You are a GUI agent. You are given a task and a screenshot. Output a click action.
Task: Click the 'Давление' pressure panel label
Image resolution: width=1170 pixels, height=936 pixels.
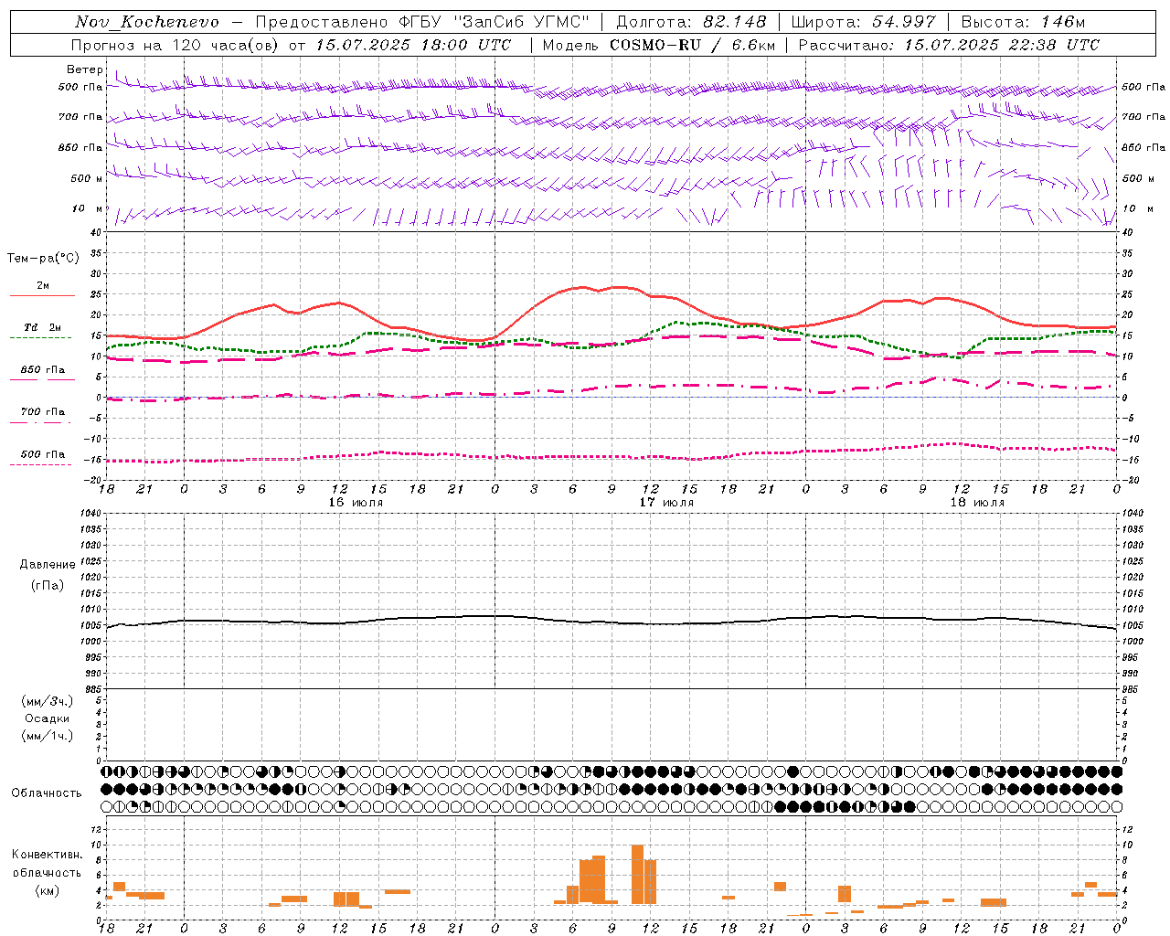(48, 565)
